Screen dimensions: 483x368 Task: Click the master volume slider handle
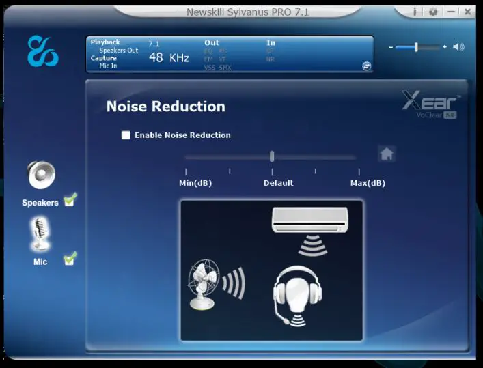click(416, 47)
